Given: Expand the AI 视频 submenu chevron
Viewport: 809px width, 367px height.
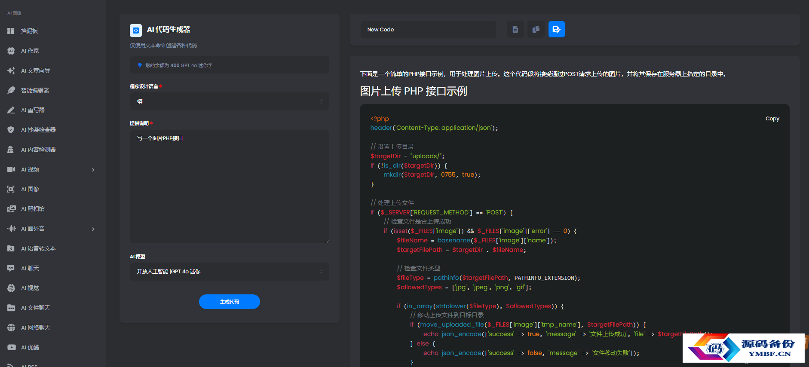Looking at the screenshot, I should 93,170.
